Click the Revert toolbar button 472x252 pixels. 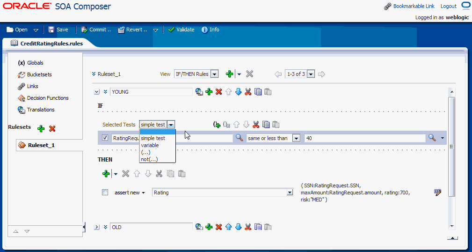coord(132,30)
